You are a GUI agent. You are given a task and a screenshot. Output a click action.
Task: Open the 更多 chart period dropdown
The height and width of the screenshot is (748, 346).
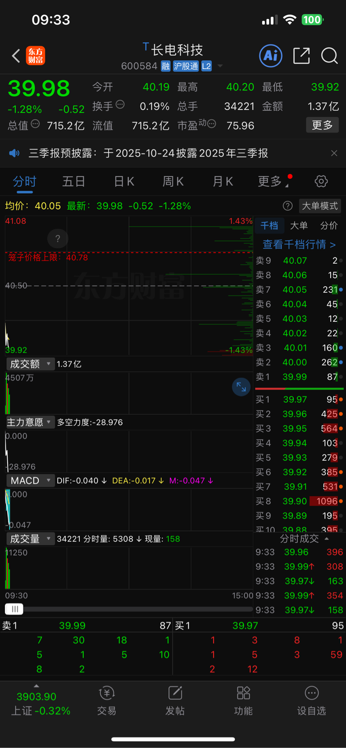point(273,181)
